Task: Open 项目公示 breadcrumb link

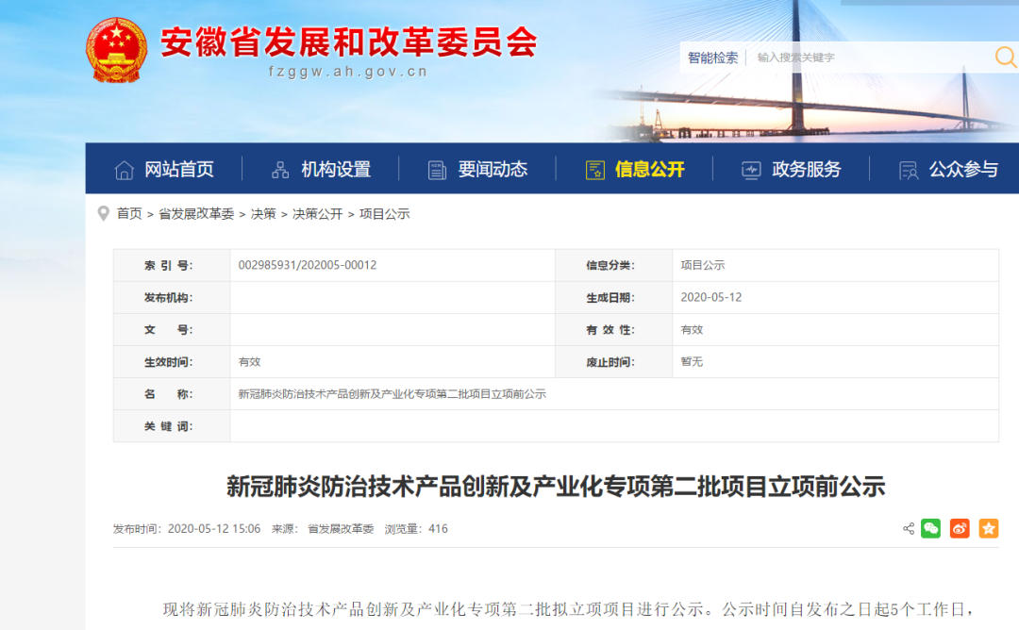Action: [385, 214]
